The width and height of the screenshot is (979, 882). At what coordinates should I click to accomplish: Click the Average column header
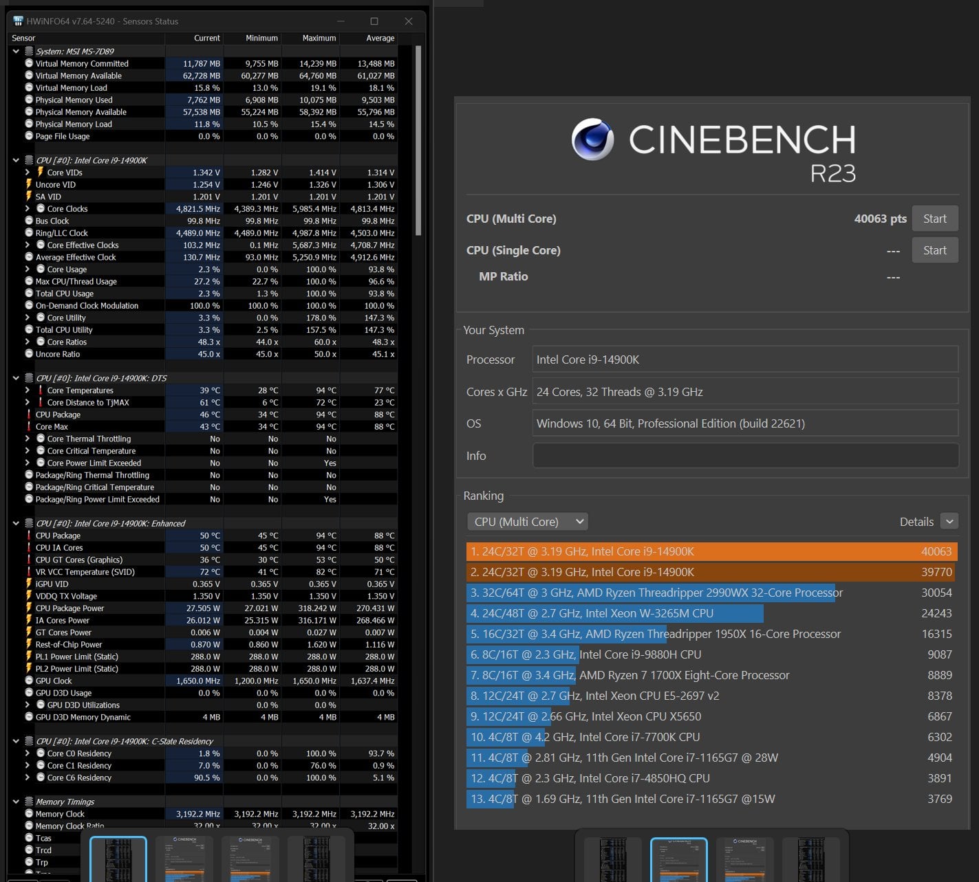(369, 38)
